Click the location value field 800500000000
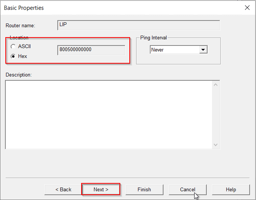 91,50
